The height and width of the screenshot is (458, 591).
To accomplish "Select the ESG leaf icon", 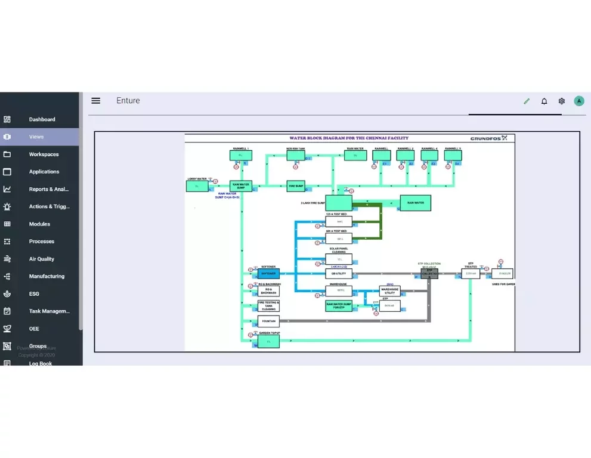I will click(8, 293).
